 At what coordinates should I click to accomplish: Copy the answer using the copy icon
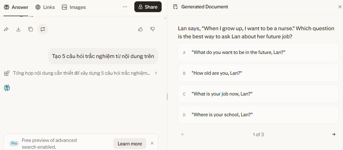tap(31, 29)
